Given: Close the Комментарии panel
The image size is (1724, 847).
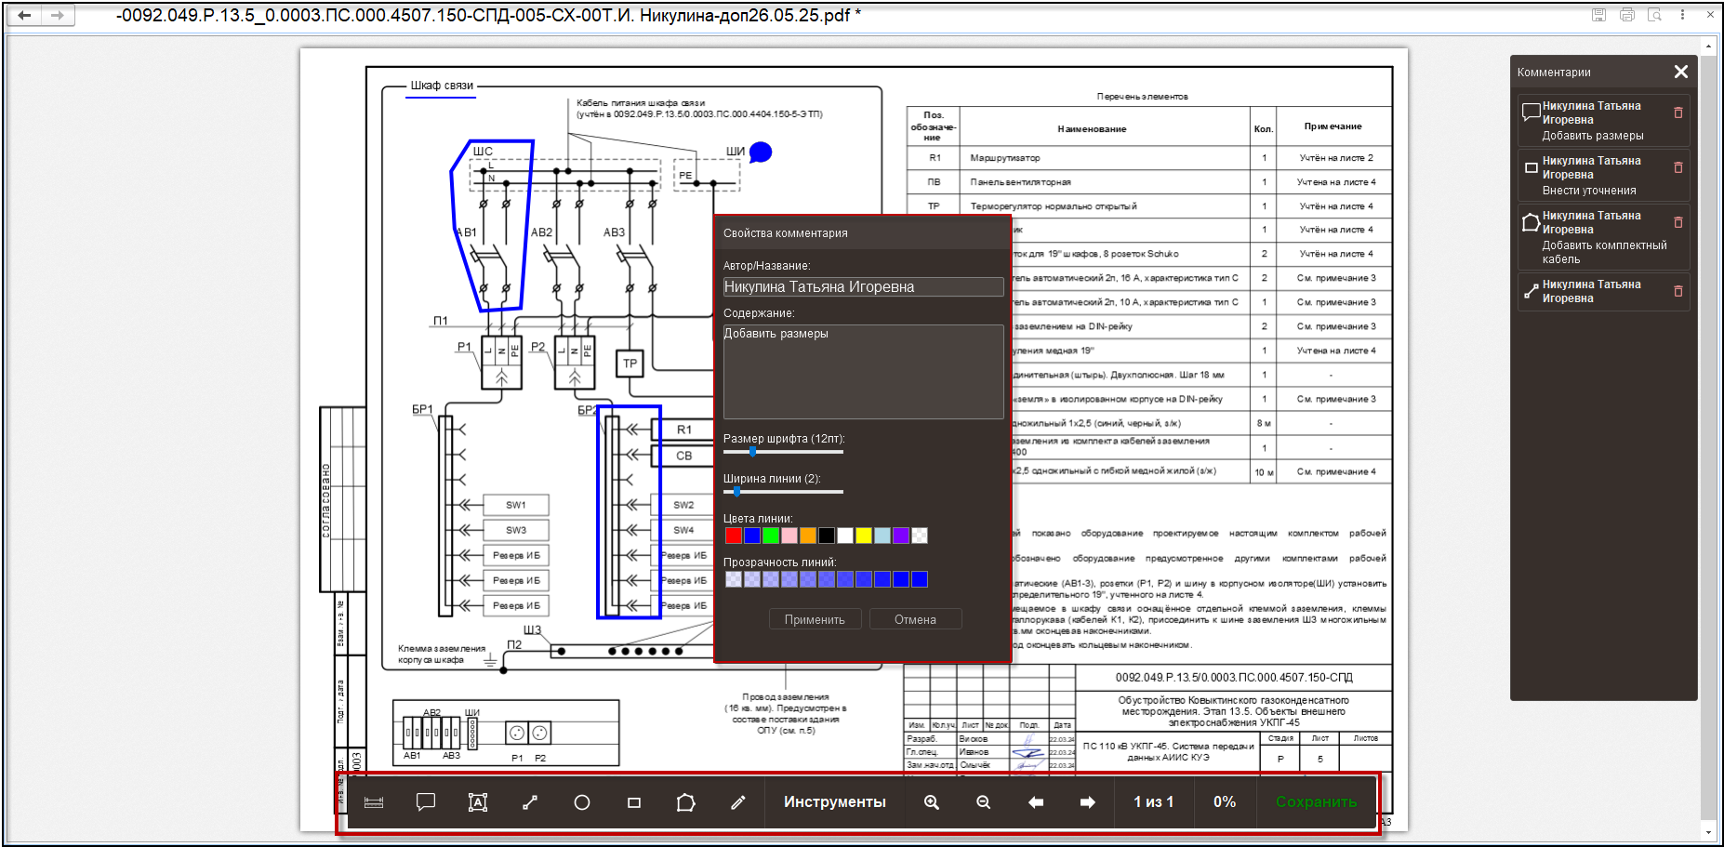Looking at the screenshot, I should pos(1680,72).
